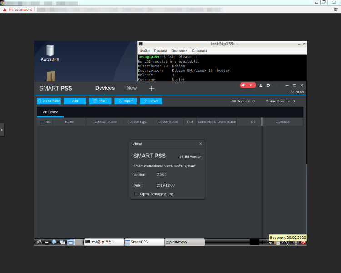Click the Operation column header
Image resolution: width=341 pixels, height=273 pixels.
(x=283, y=121)
